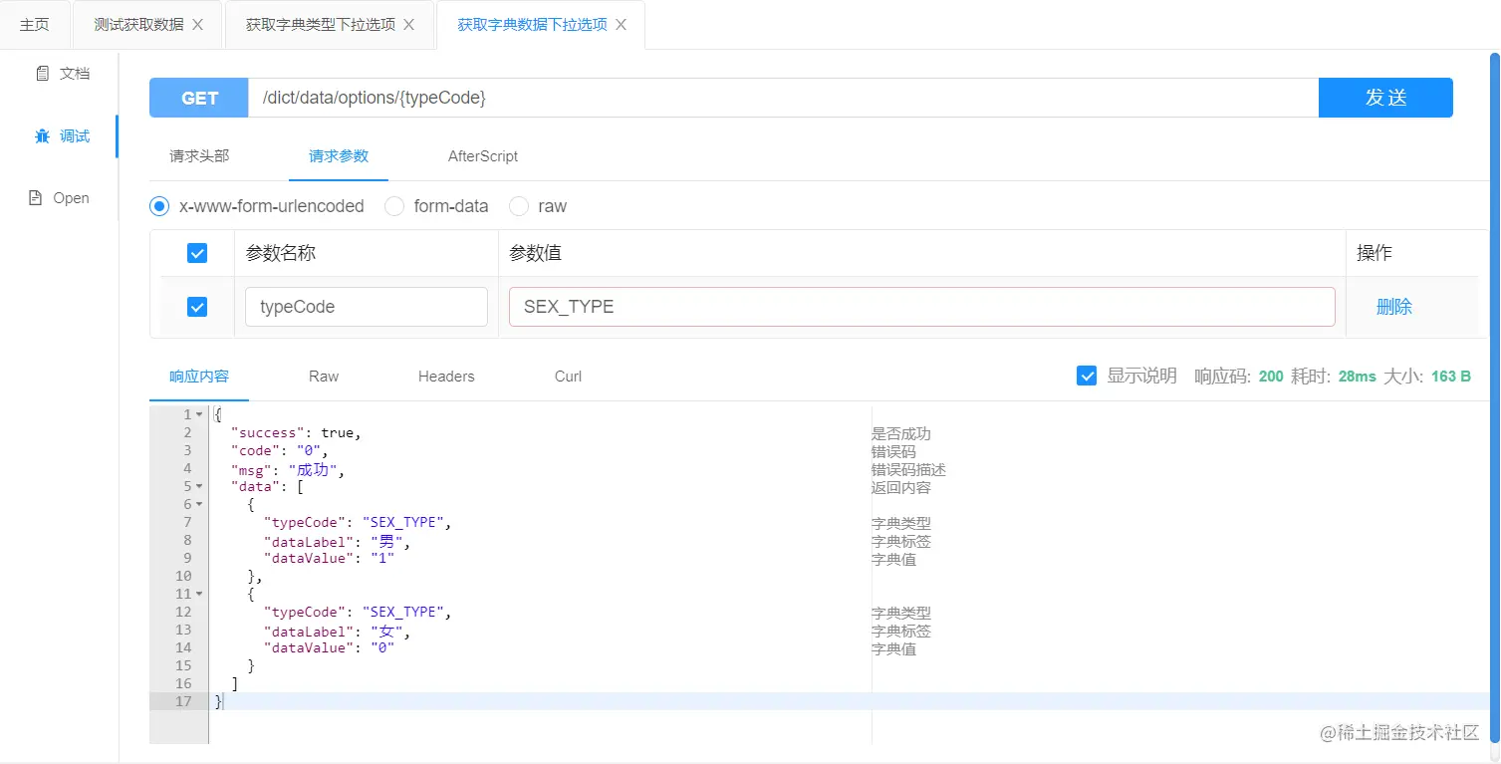
Task: Click the "msg": "成功" line
Action: tap(289, 470)
